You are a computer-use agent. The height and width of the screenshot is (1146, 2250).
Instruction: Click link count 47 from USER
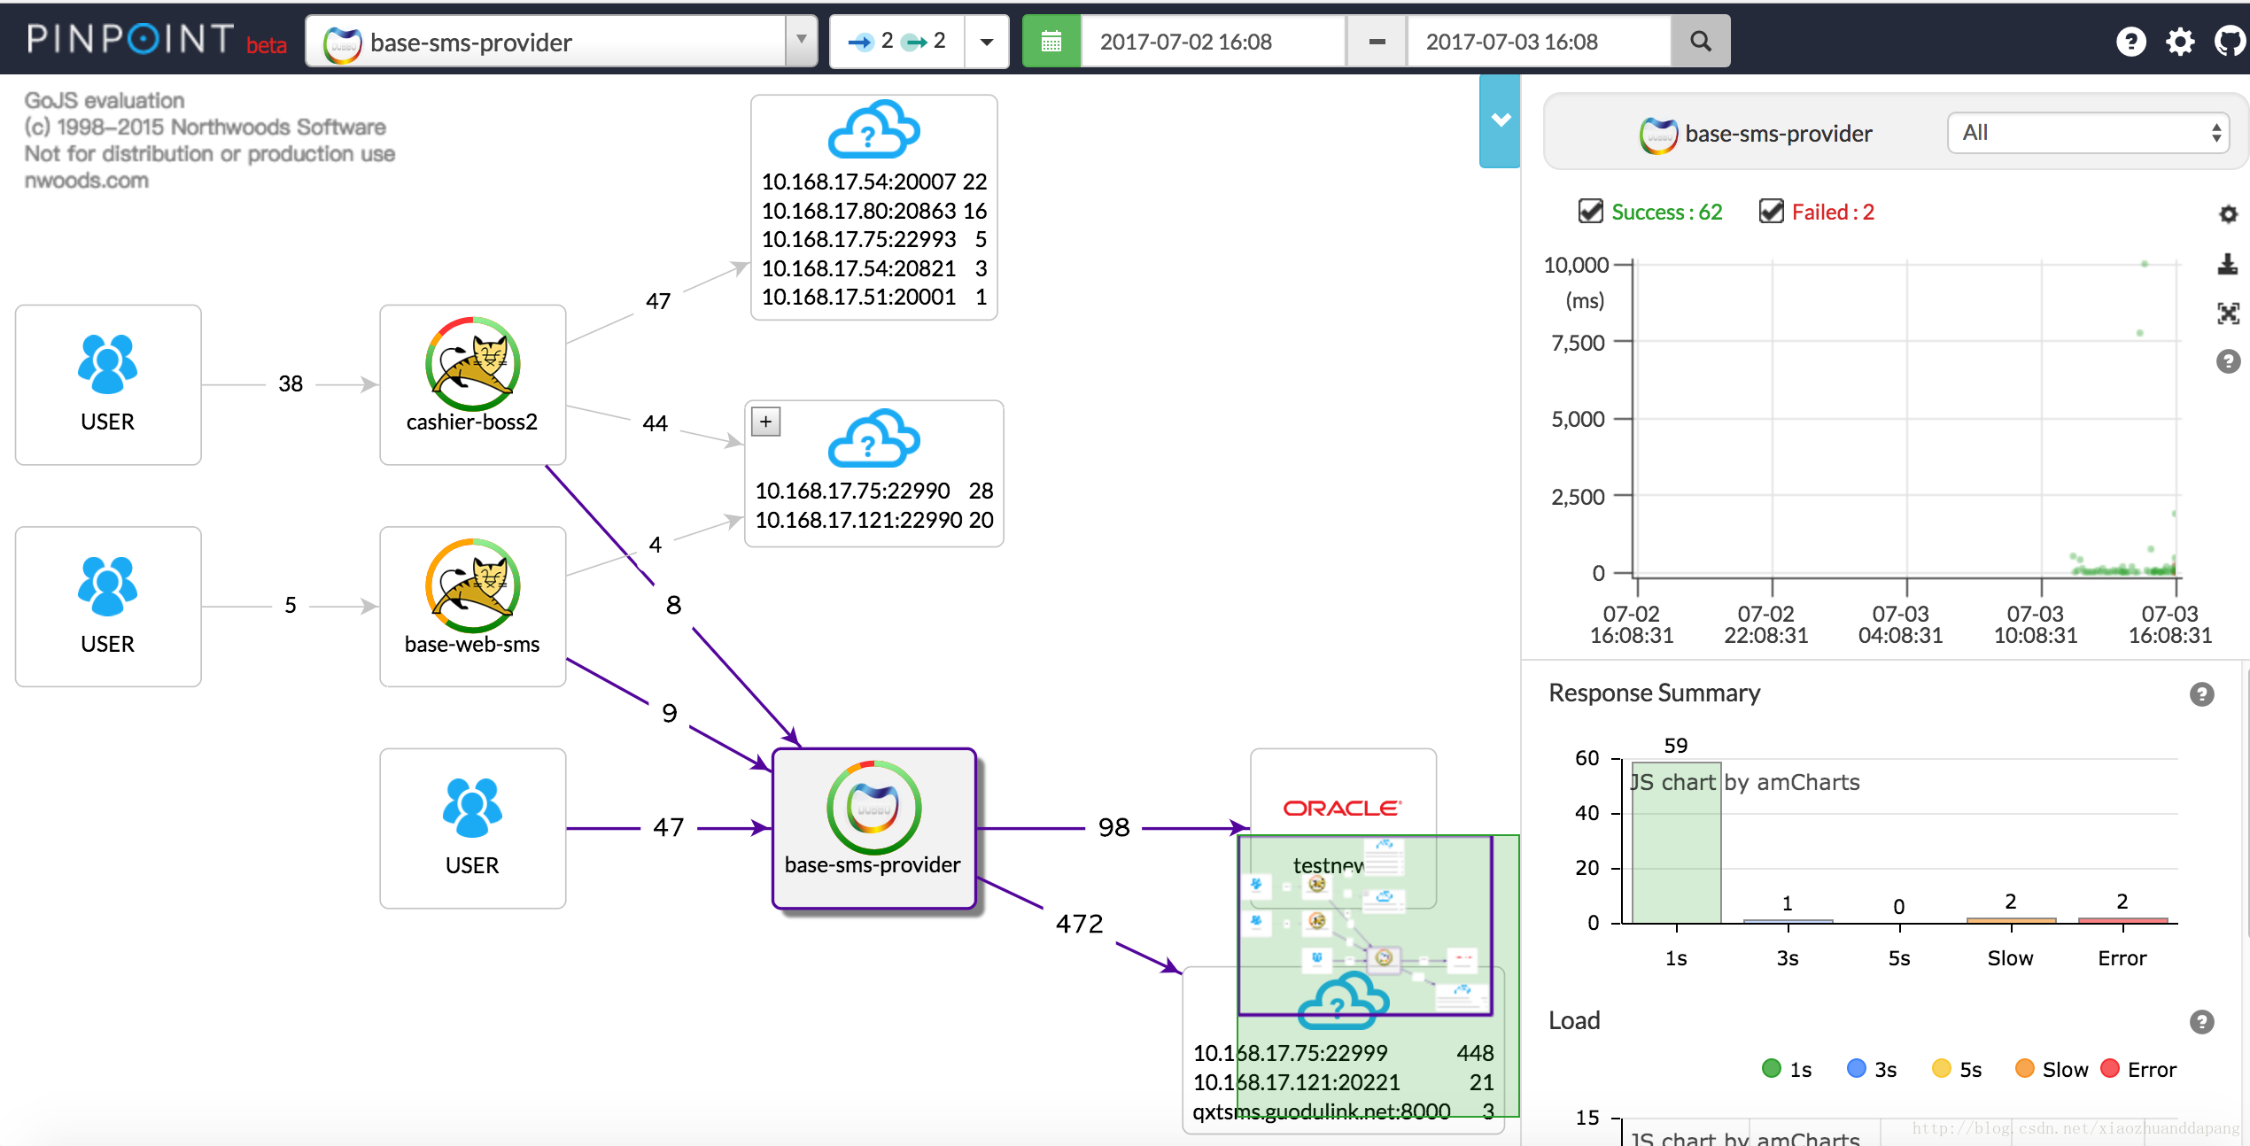coord(668,827)
